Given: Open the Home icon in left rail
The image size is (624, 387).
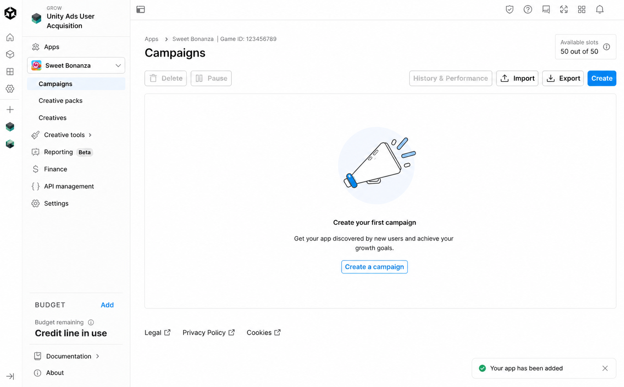Looking at the screenshot, I should [x=10, y=37].
